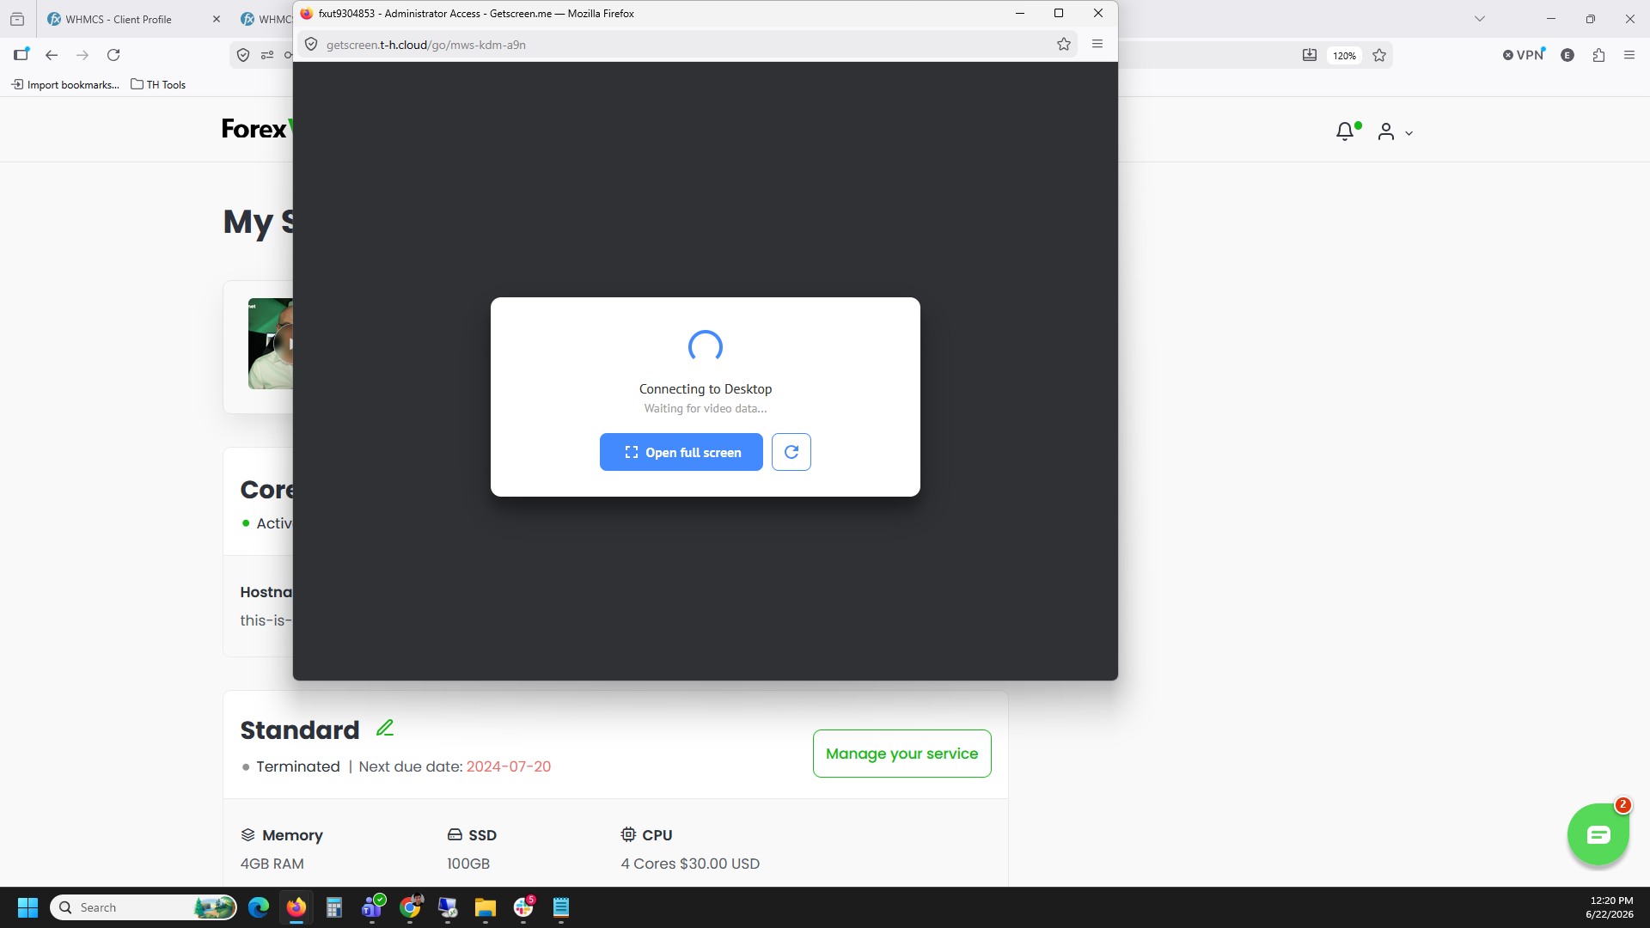
Task: Go back in the main Firefox window
Action: click(x=52, y=55)
